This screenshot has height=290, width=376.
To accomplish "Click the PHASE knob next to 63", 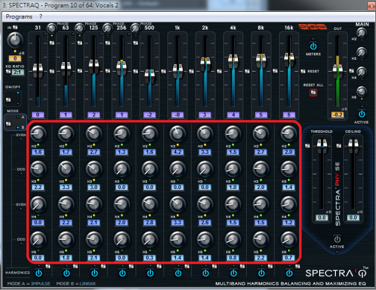I will click(52, 29).
